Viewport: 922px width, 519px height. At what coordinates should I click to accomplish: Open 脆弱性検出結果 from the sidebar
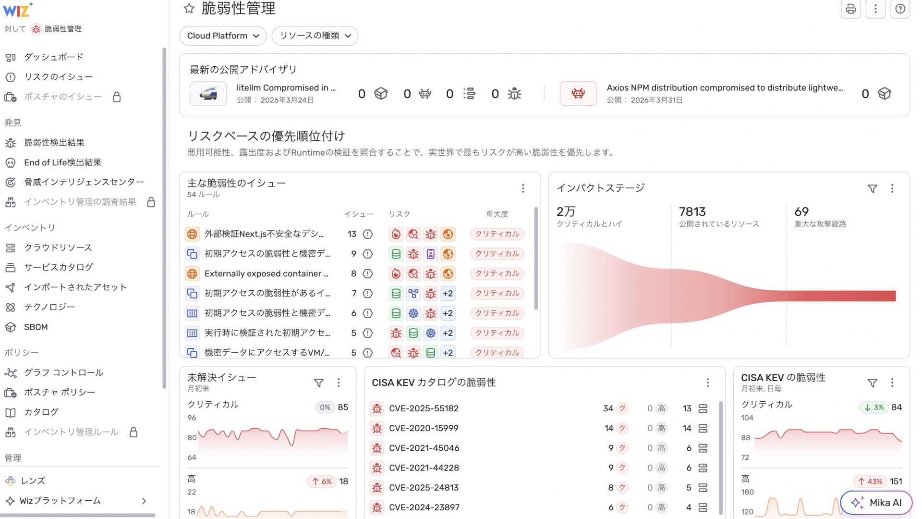pyautogui.click(x=54, y=143)
